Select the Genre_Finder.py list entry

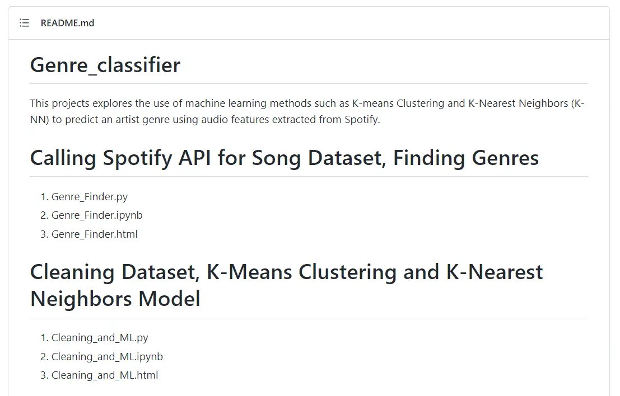coord(90,196)
